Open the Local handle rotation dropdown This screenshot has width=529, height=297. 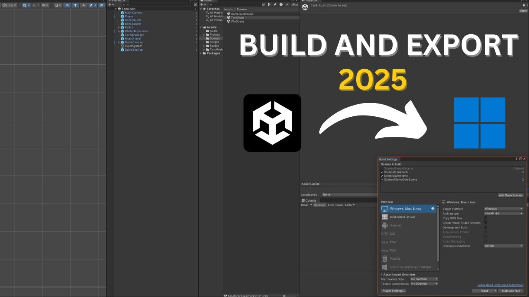click(x=9, y=5)
